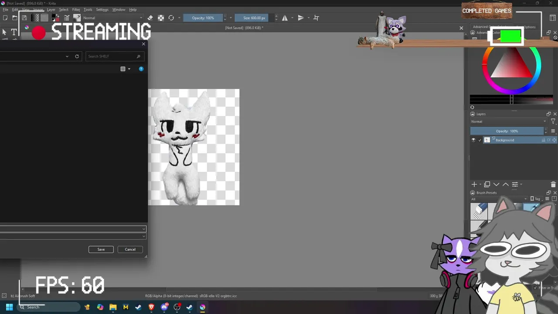Open the Tools menu
This screenshot has width=558, height=314.
click(88, 10)
